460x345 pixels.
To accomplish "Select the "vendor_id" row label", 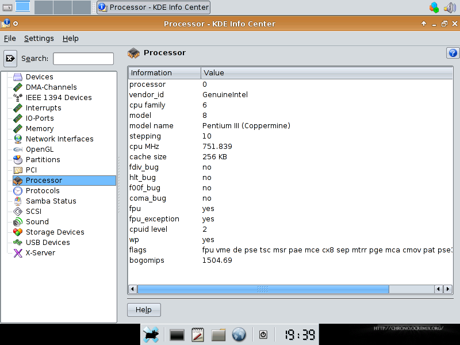I will tap(147, 95).
